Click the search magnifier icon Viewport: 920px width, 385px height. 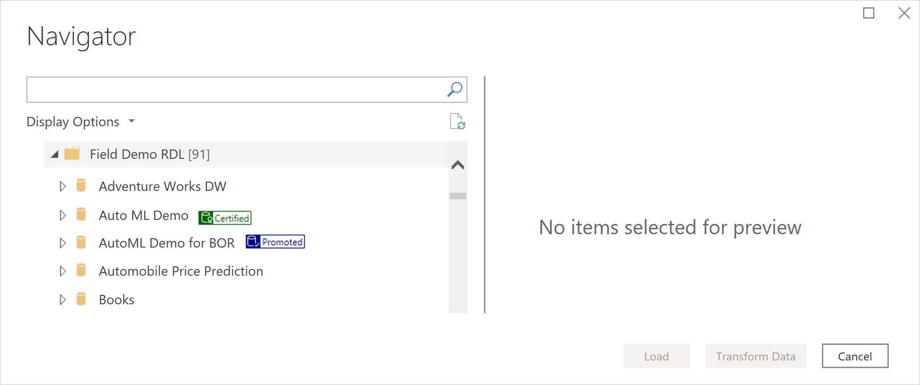tap(455, 89)
